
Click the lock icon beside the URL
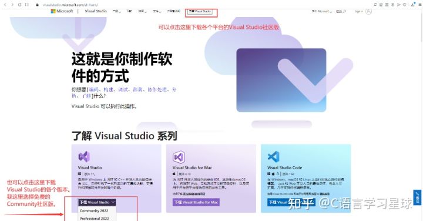click(x=37, y=5)
